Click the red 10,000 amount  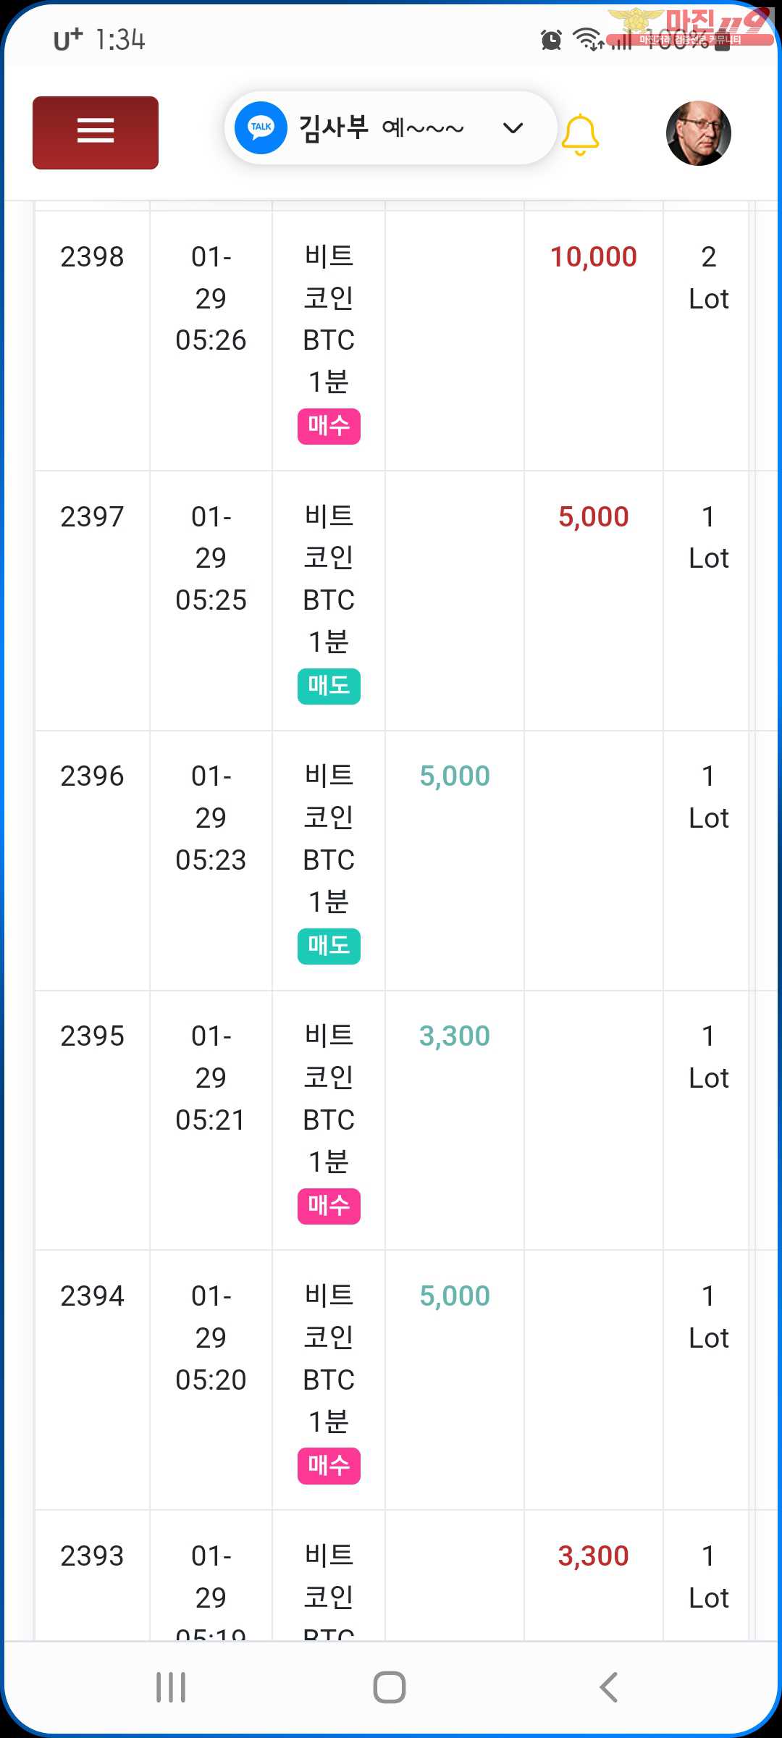click(x=593, y=257)
